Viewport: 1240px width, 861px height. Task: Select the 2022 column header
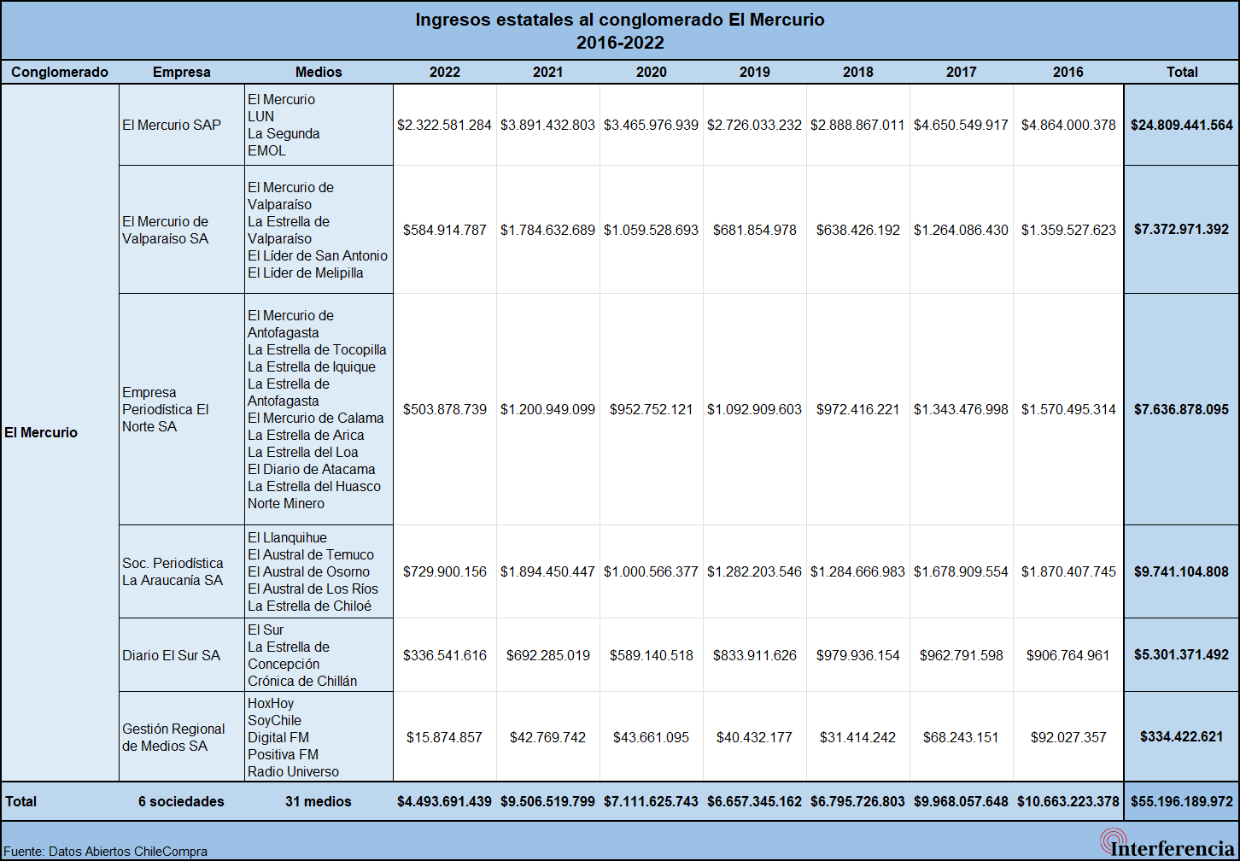pyautogui.click(x=445, y=73)
